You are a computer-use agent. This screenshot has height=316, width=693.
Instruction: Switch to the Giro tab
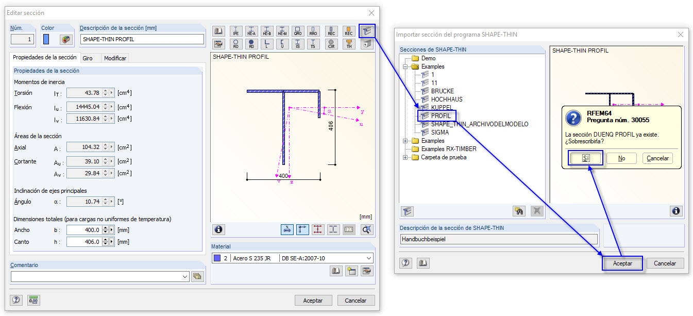point(88,58)
